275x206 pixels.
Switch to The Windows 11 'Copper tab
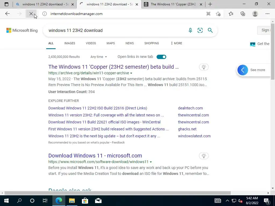click(x=173, y=4)
